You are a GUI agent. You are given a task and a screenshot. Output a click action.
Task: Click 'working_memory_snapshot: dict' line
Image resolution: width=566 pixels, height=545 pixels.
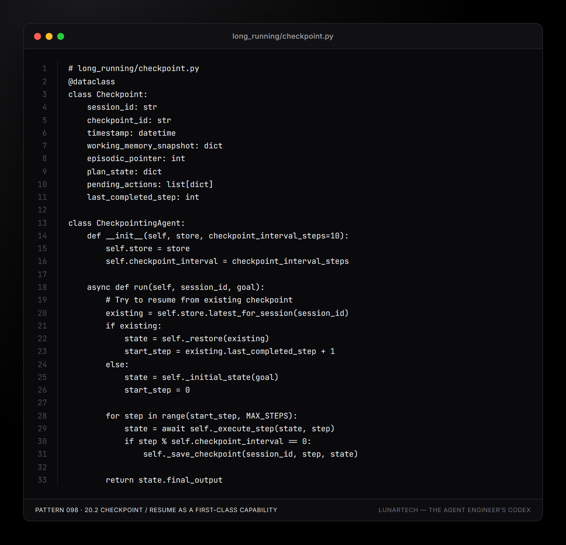pos(155,146)
